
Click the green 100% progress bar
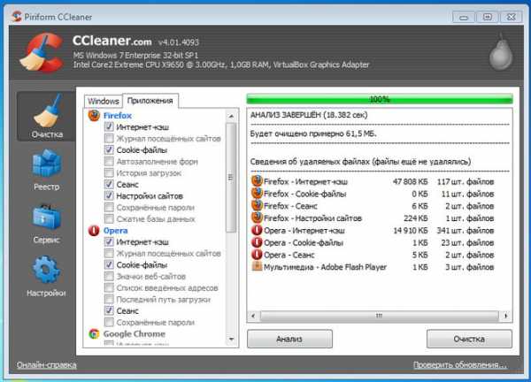(x=380, y=99)
